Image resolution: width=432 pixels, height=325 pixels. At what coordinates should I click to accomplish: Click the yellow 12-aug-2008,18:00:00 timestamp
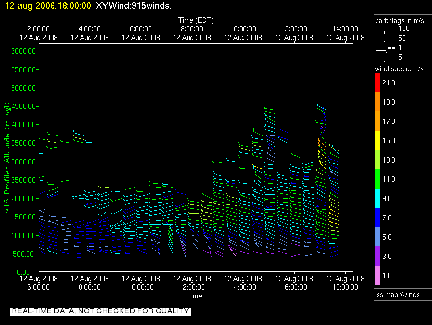pos(48,6)
